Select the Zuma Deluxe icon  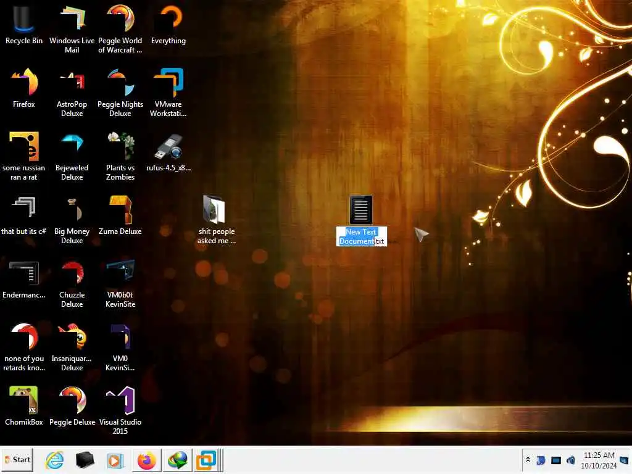[120, 215]
